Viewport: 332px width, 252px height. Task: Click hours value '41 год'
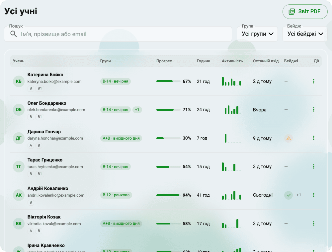point(203,195)
